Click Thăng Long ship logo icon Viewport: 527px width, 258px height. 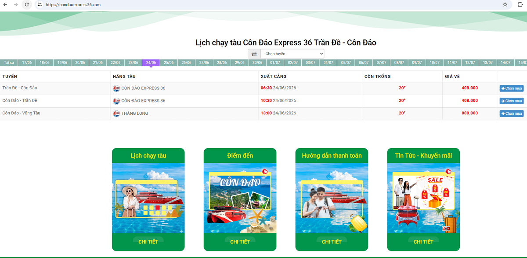pyautogui.click(x=116, y=113)
